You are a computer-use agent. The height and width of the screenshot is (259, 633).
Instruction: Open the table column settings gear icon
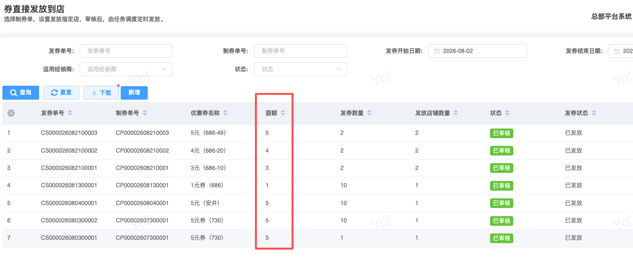pos(11,113)
